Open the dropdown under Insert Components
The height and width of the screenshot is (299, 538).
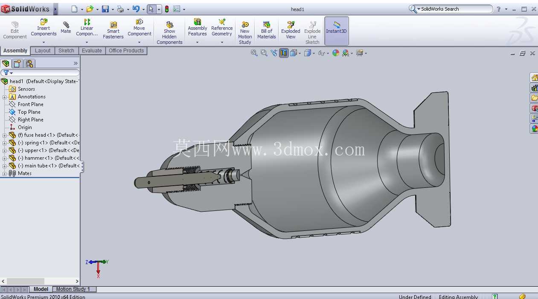tap(44, 42)
